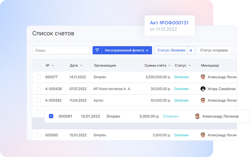Click the 'Статус отправки' filter button

coord(214,50)
